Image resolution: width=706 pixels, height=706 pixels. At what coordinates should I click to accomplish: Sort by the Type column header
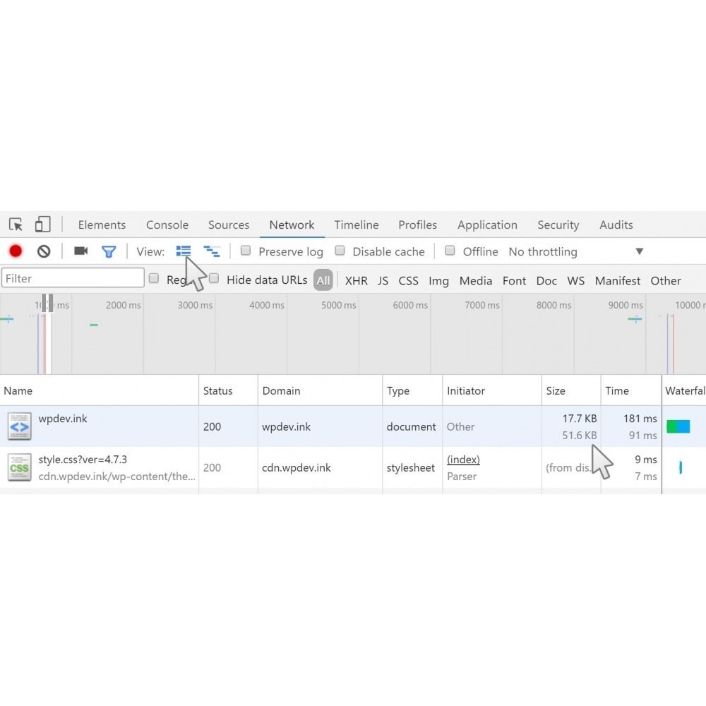click(412, 390)
